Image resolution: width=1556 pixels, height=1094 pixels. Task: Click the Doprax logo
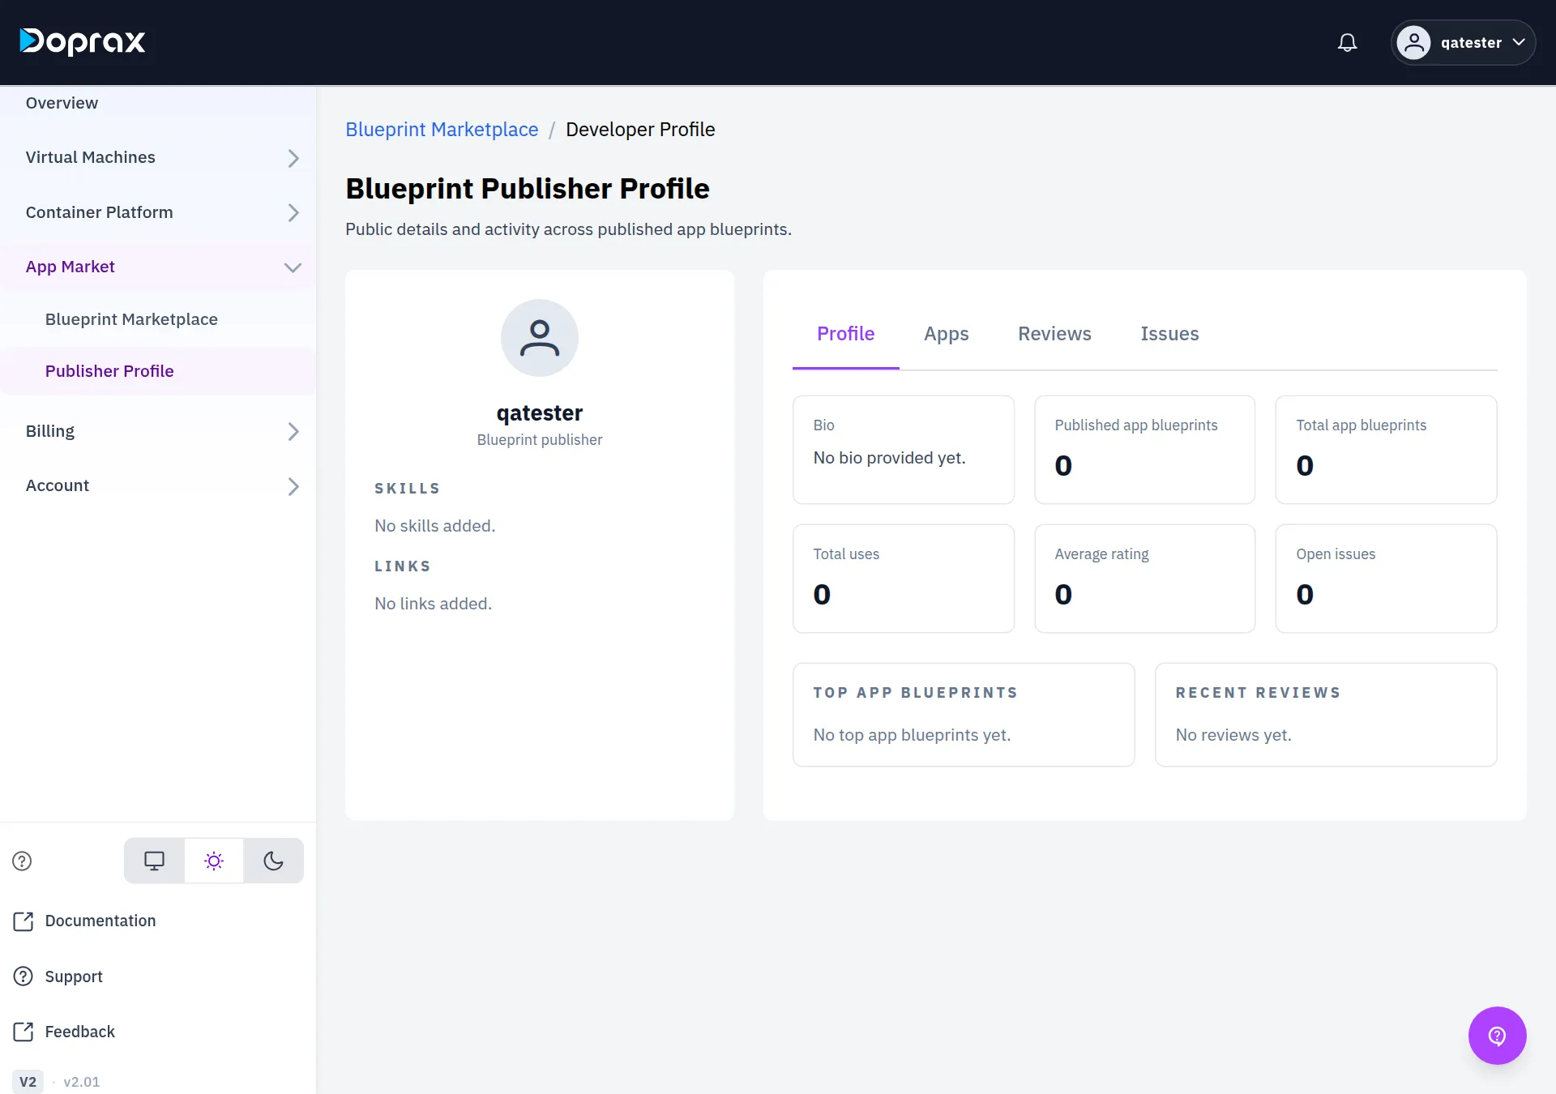[x=83, y=41]
